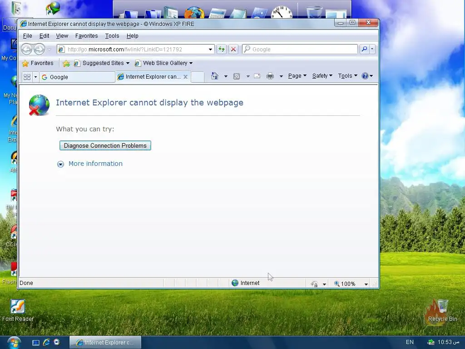Open Quick Tabs grid icon
465x349 pixels.
pos(27,77)
